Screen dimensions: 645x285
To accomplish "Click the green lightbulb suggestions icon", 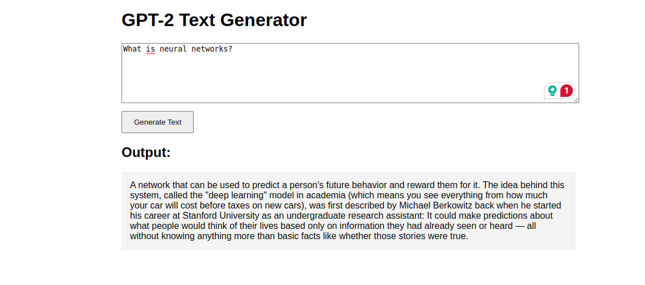I will tap(552, 90).
